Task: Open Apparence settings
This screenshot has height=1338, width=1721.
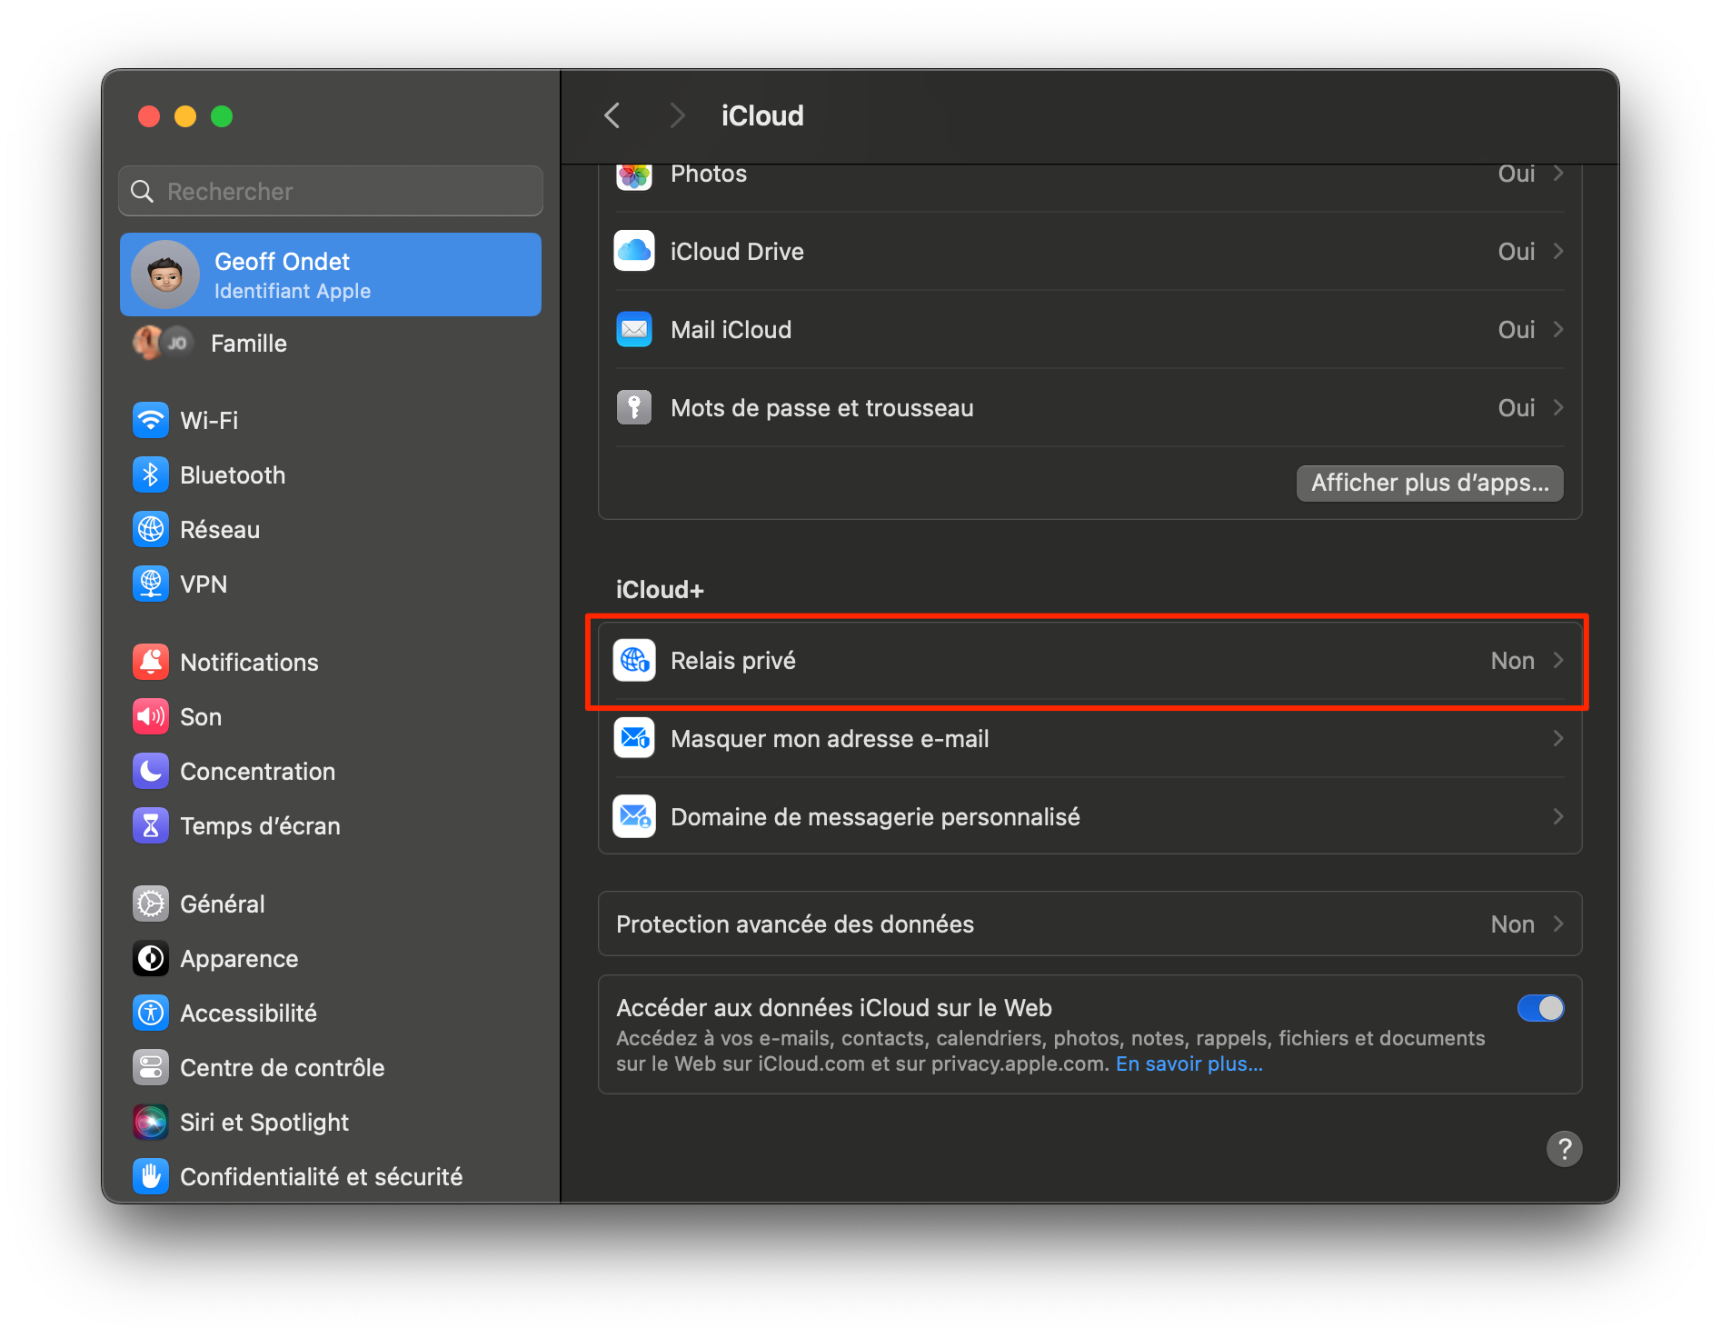Action: [x=331, y=958]
